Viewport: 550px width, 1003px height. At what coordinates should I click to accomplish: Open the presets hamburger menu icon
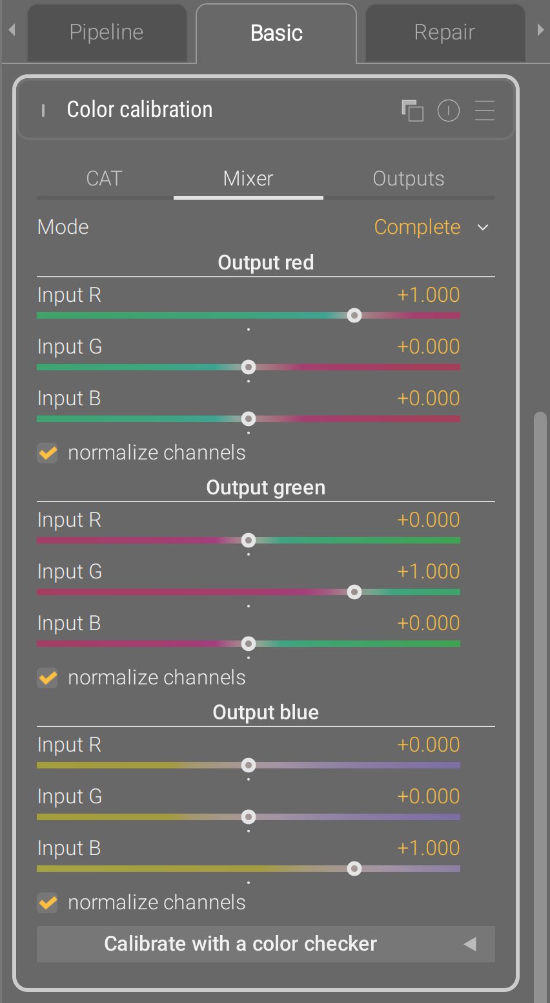(x=485, y=111)
